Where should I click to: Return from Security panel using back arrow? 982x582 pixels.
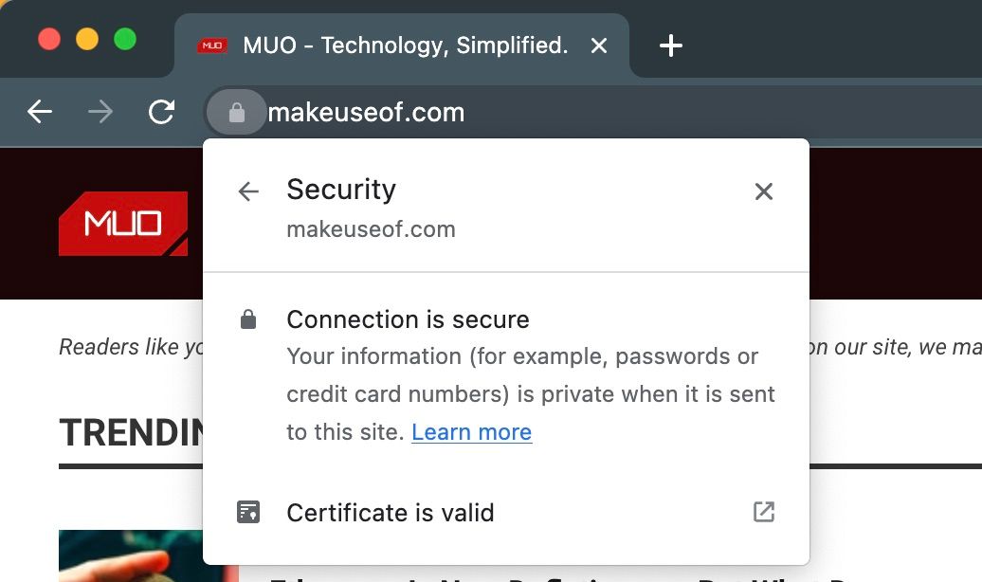coord(248,191)
